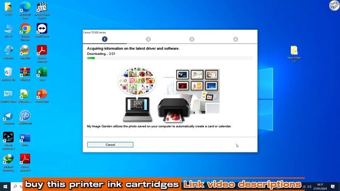
Task: Open the TeamViewer shortcut
Action: click(x=42, y=31)
